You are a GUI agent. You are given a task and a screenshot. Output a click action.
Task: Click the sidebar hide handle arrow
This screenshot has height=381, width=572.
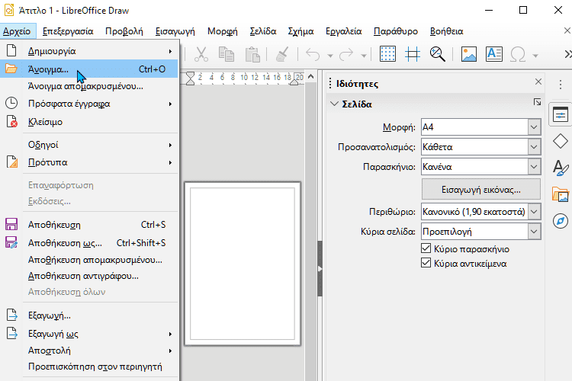point(320,269)
